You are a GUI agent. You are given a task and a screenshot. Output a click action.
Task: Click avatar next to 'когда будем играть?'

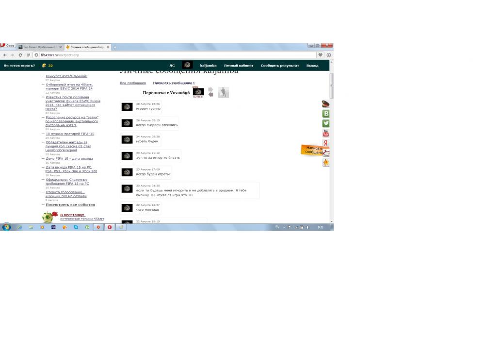(127, 172)
